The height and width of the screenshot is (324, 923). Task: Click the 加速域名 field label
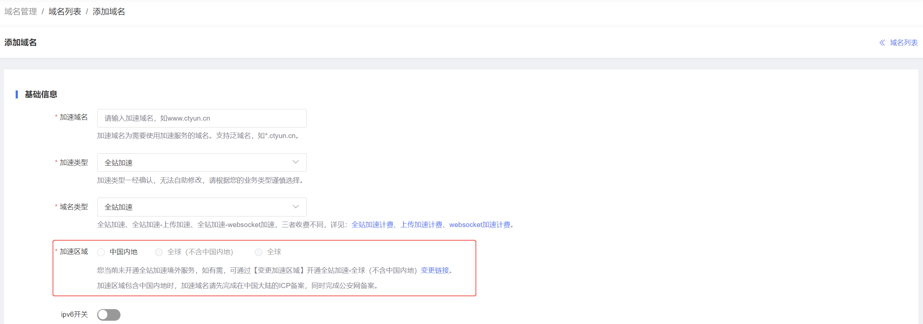74,117
